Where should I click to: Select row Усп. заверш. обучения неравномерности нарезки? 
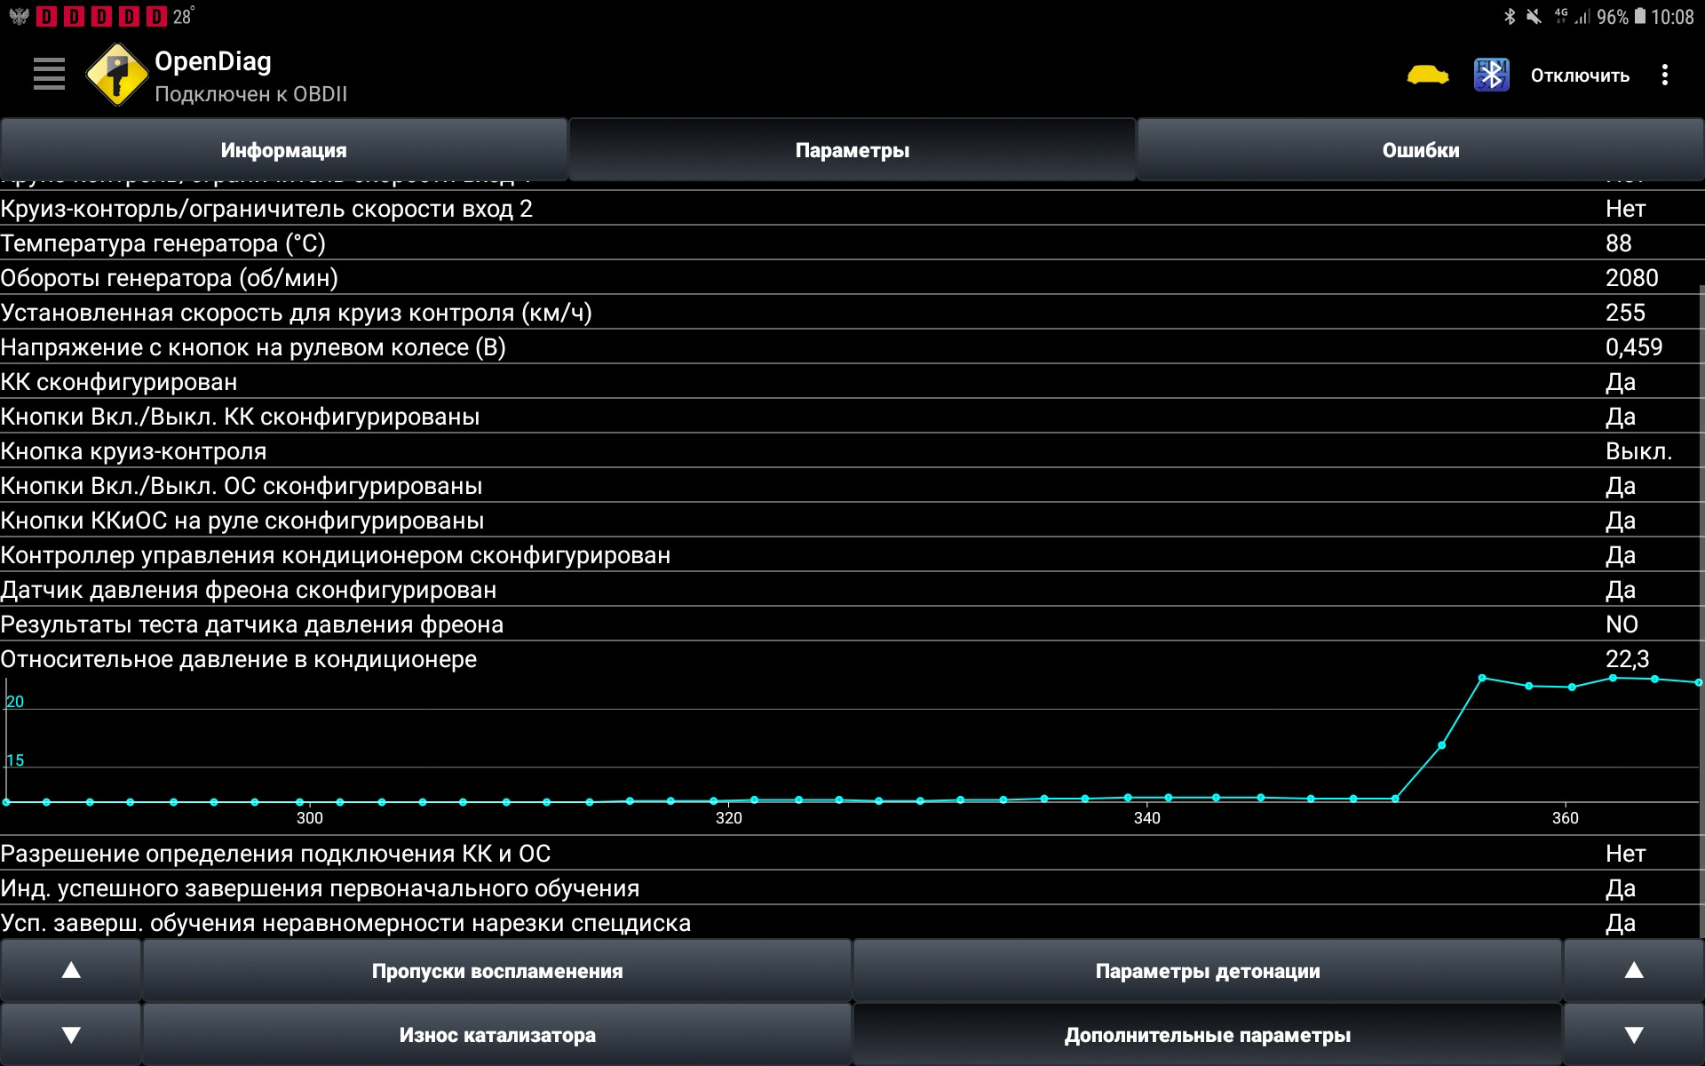click(852, 923)
